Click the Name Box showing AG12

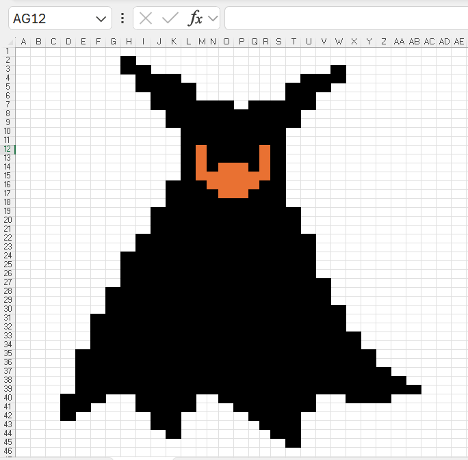click(60, 18)
